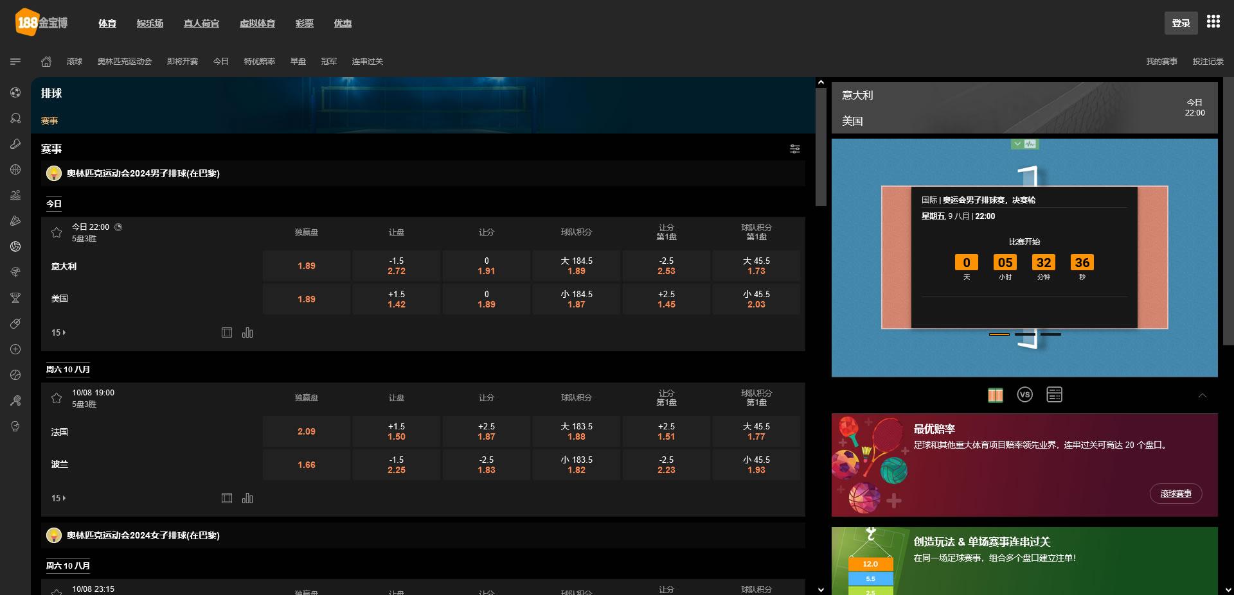Toggle the green tracker widget dropdown
The image size is (1234, 595).
1025,144
